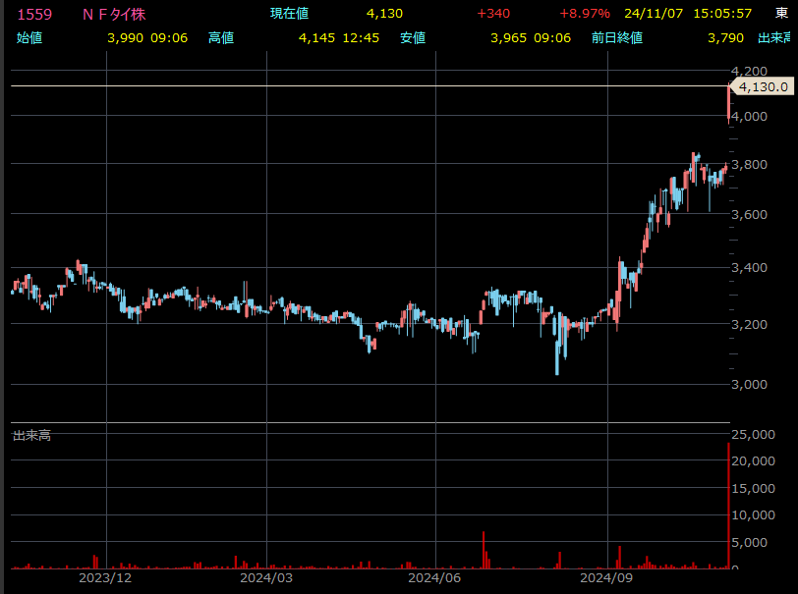This screenshot has width=798, height=594.
Task: Click the 3,965 low price value
Action: tap(508, 37)
